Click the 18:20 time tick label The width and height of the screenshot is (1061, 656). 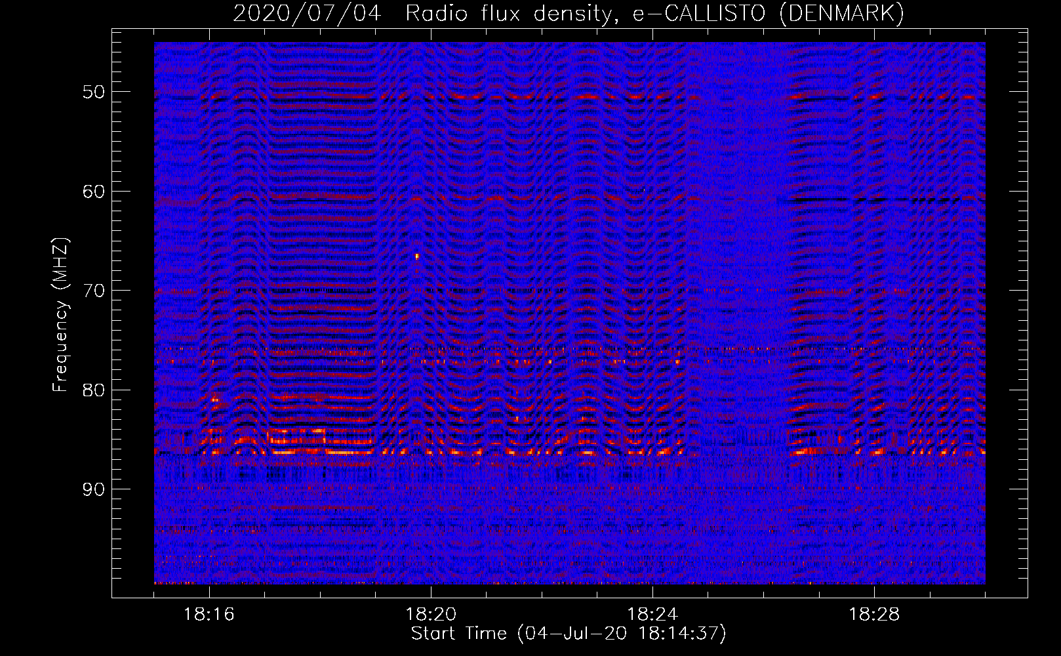click(x=431, y=615)
